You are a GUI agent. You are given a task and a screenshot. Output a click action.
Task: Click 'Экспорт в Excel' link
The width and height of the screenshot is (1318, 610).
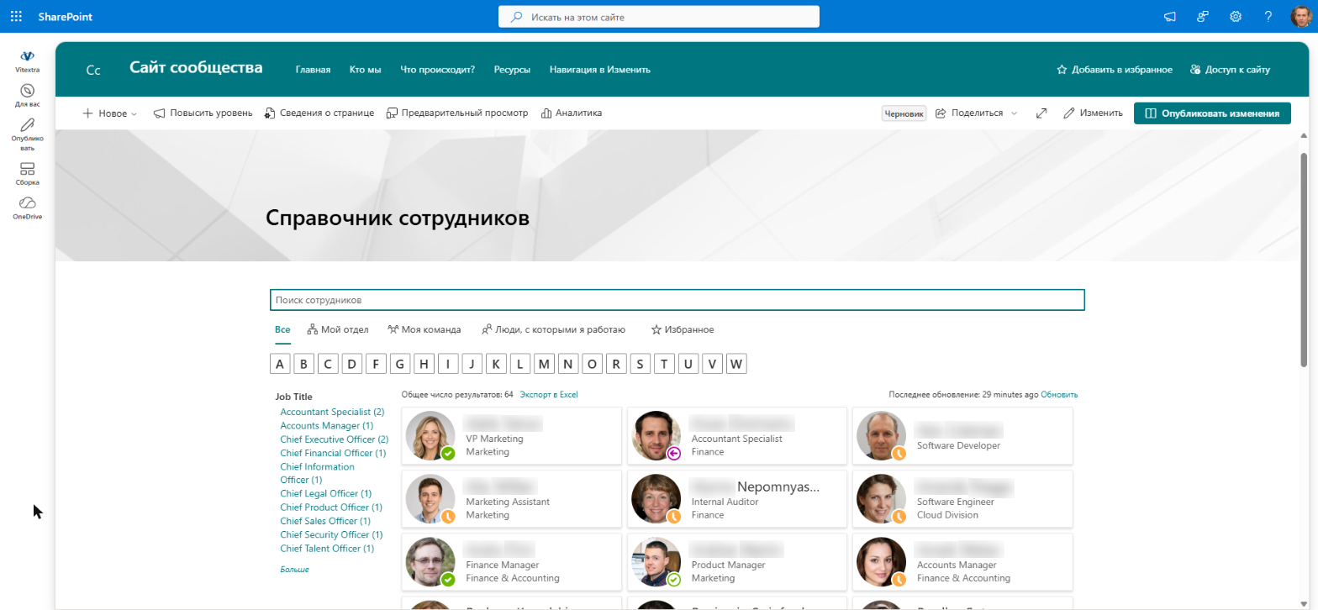pos(549,394)
